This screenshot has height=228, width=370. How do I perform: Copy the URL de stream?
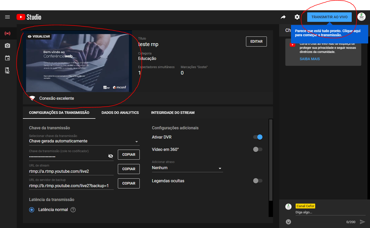tap(129, 169)
